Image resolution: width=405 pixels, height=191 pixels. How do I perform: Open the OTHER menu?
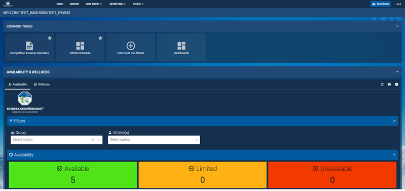coord(138,4)
